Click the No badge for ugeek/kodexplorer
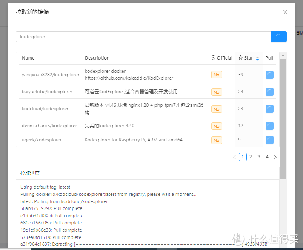This screenshot has height=250, width=303. pyautogui.click(x=217, y=141)
